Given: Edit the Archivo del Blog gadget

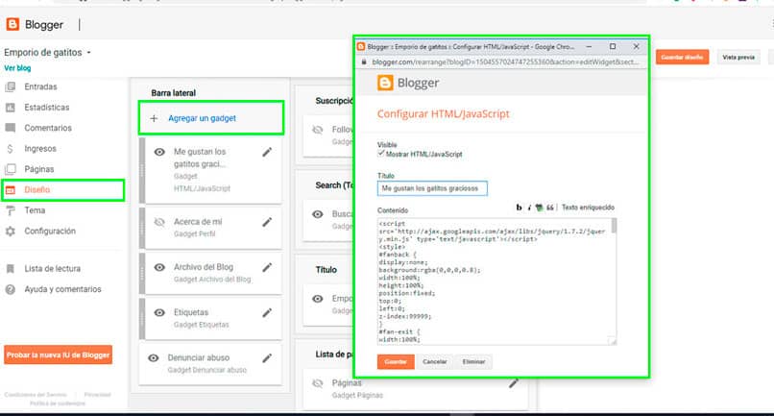Looking at the screenshot, I should tap(267, 267).
